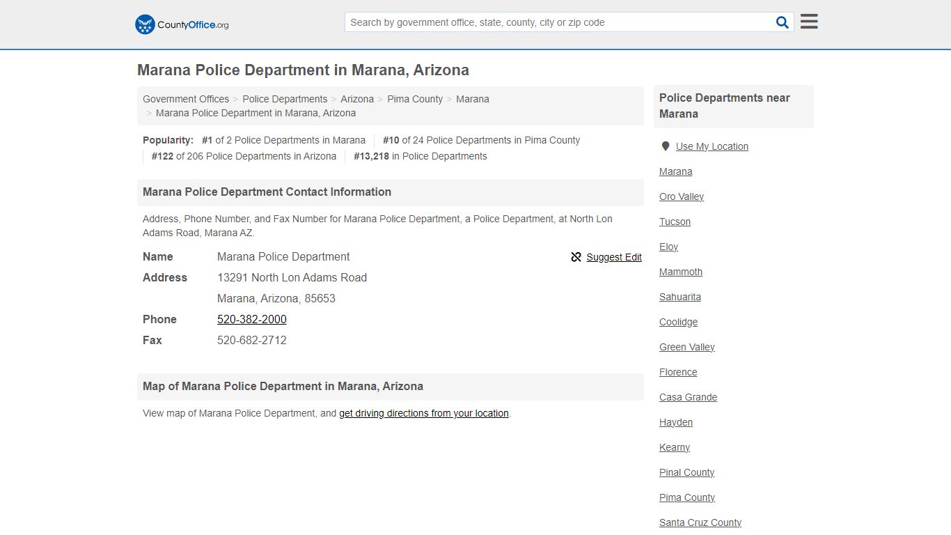Click the location pin icon

coord(666,146)
